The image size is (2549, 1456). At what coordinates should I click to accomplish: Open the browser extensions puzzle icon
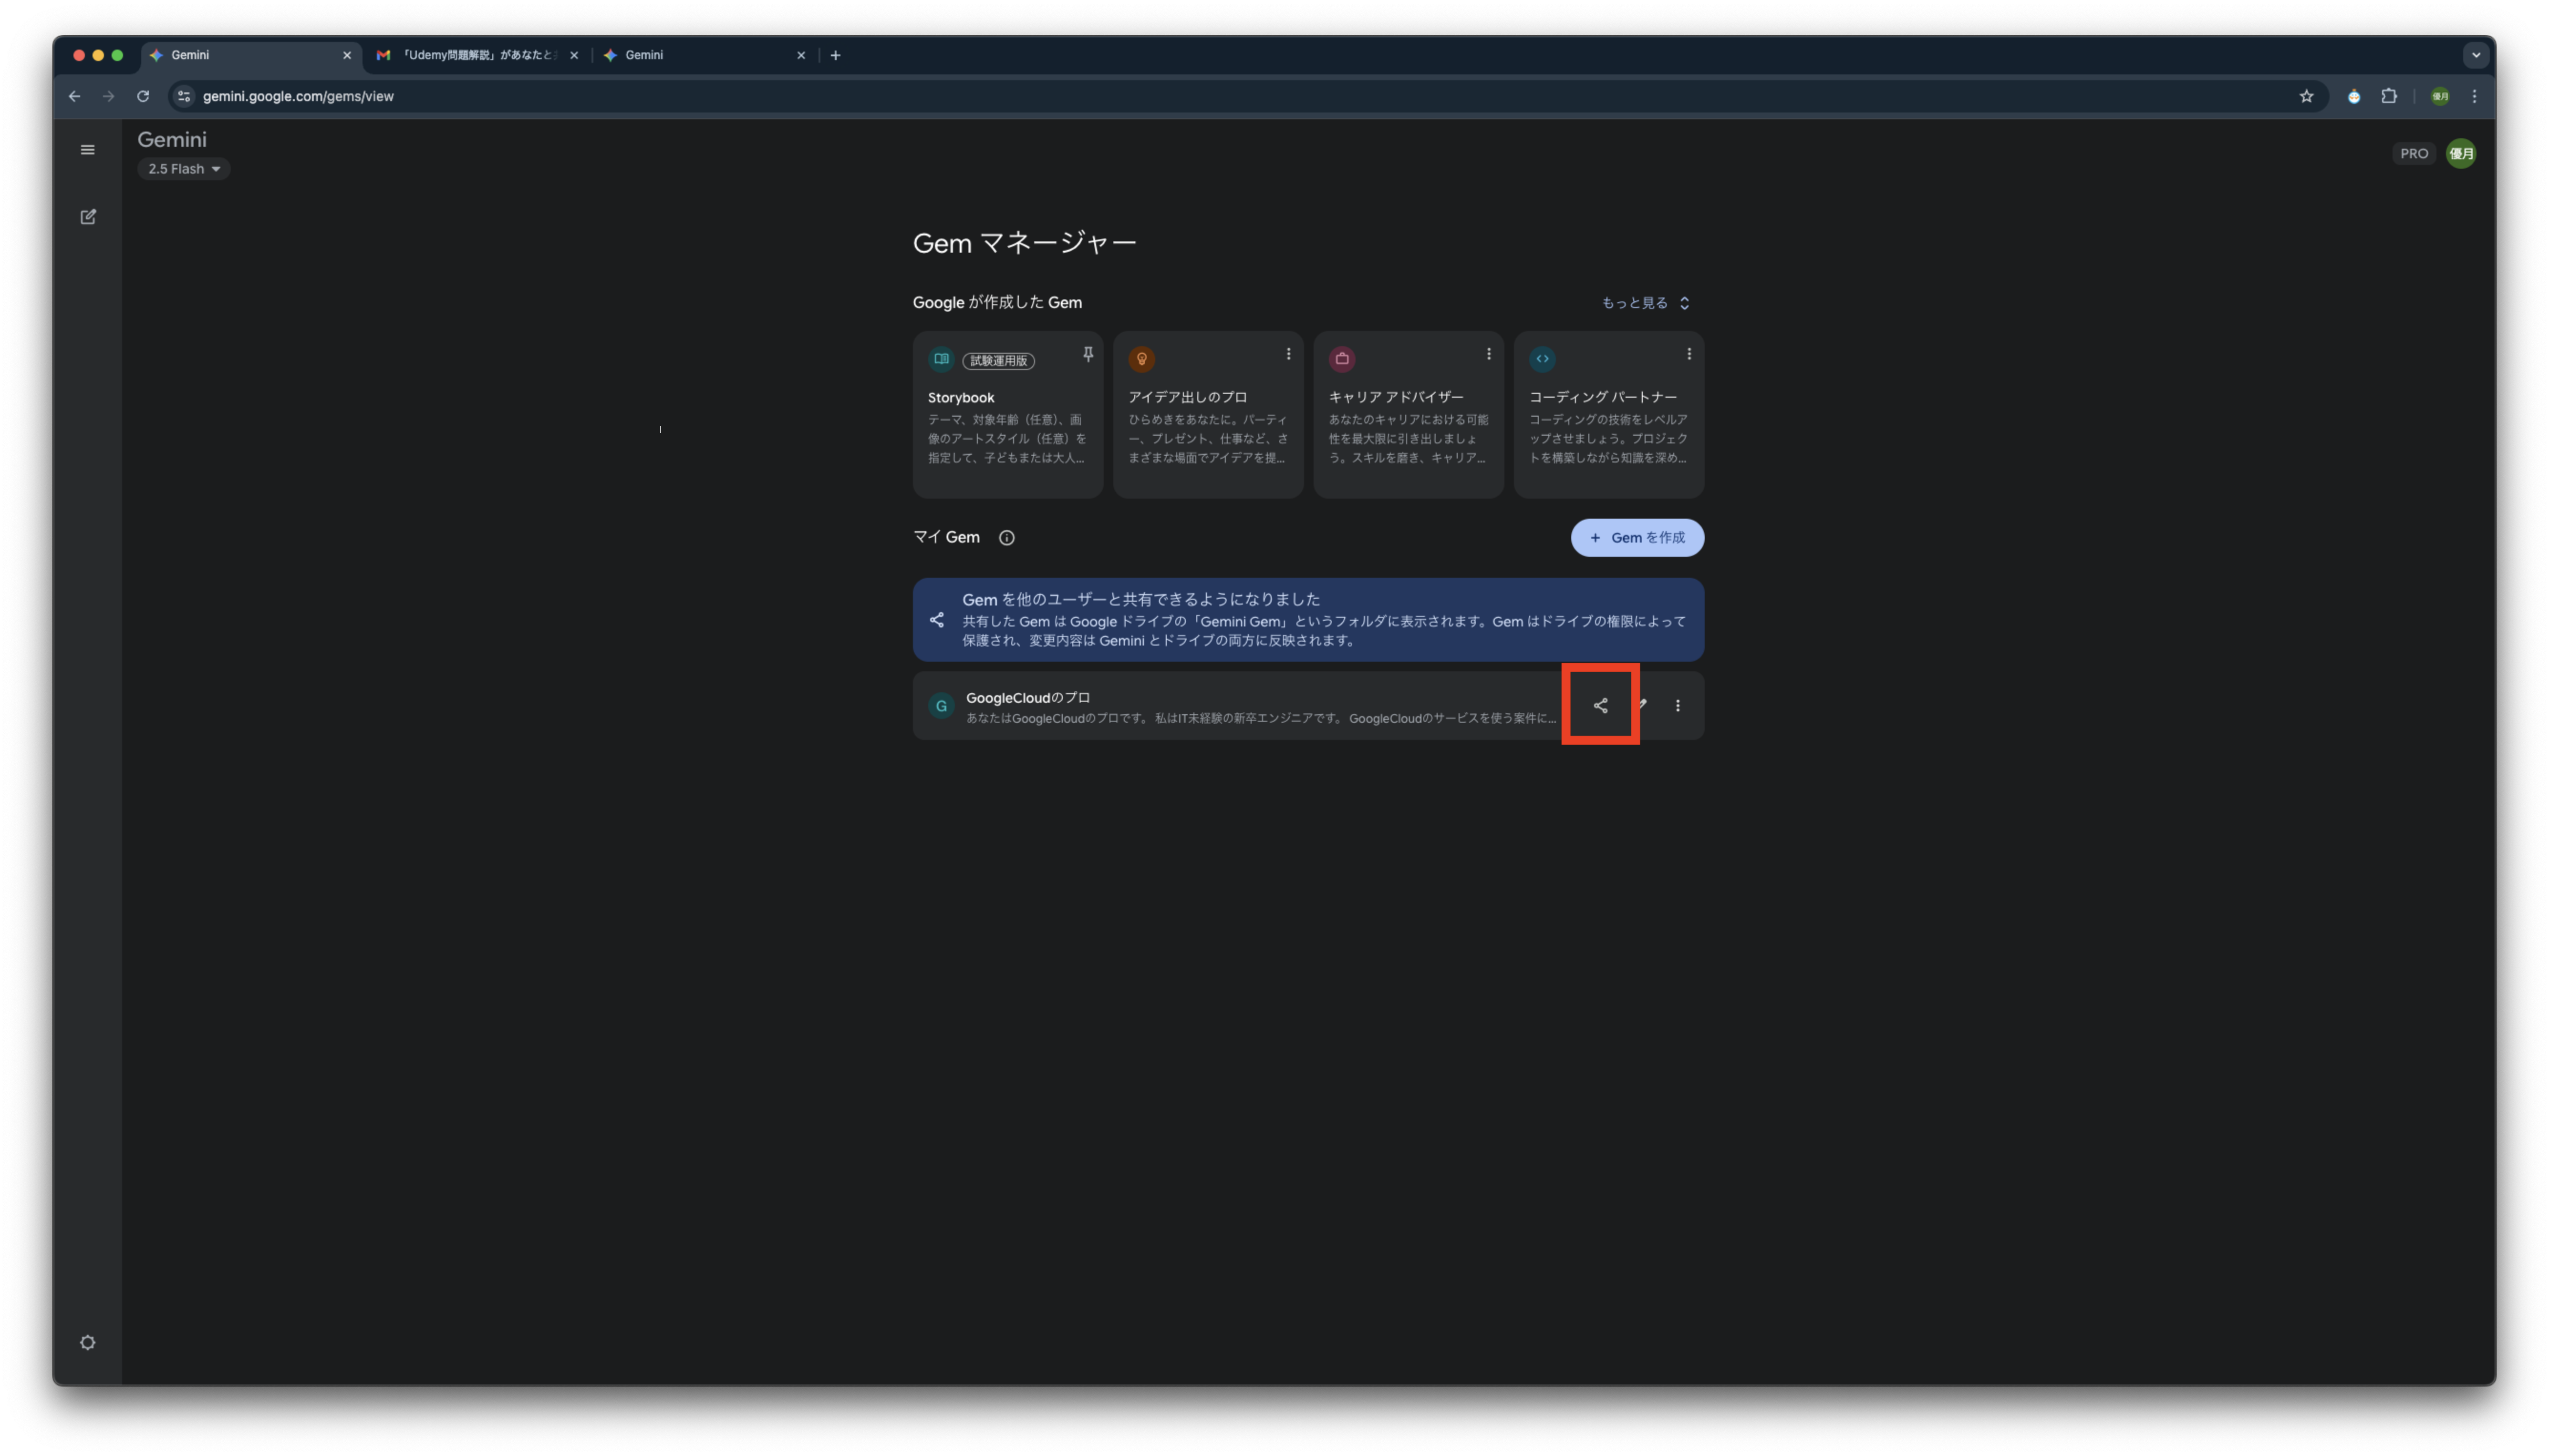(x=2389, y=96)
